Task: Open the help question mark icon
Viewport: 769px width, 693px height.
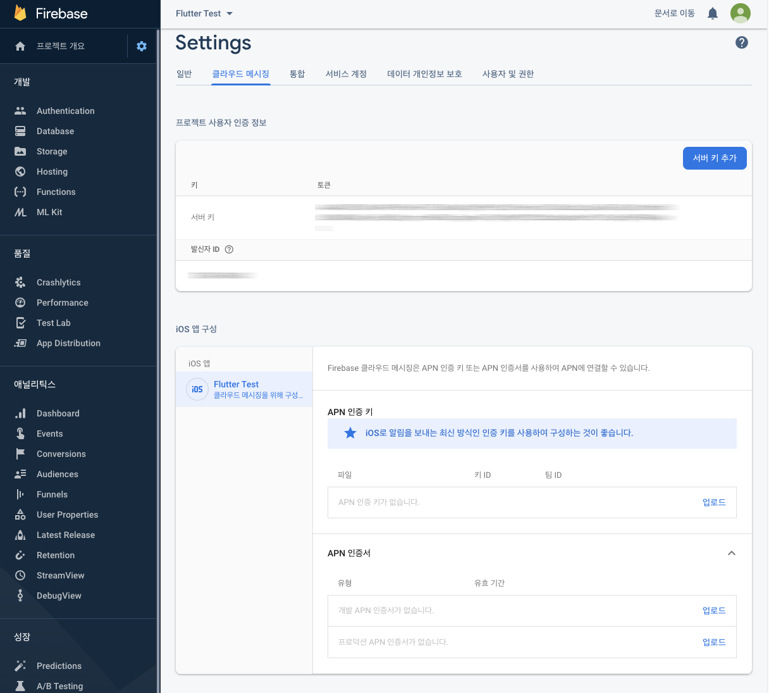Action: click(x=742, y=42)
